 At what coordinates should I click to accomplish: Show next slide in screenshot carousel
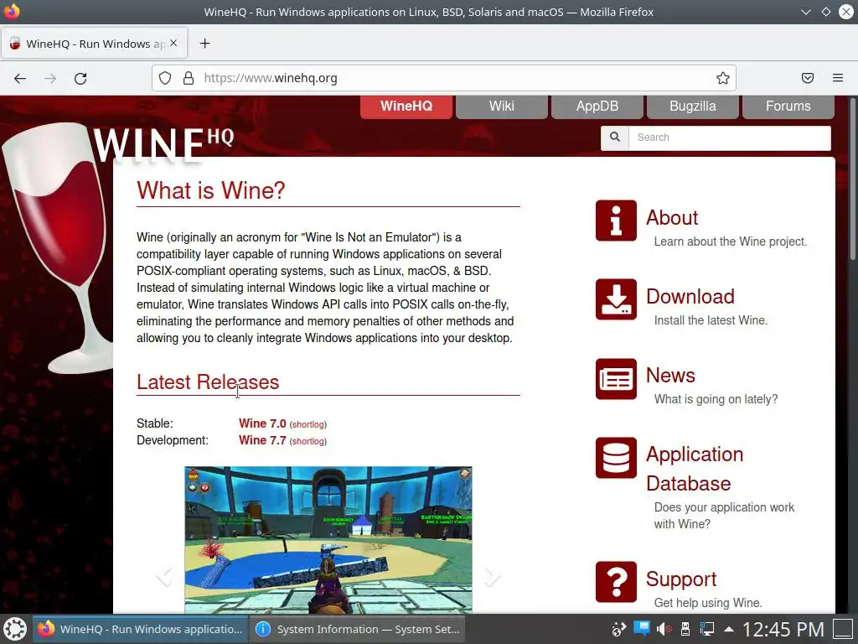(493, 577)
